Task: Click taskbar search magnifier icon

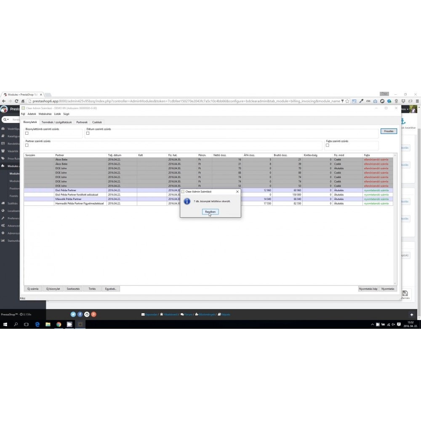Action: click(x=16, y=324)
